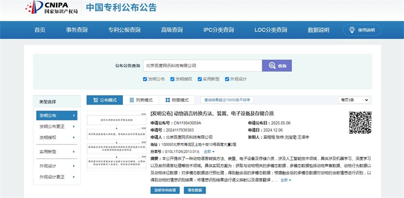This screenshot has width=404, height=198.
Task: Click the 事务数据 button
Action: click(x=195, y=190)
